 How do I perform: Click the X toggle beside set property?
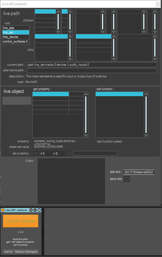pos(36,153)
